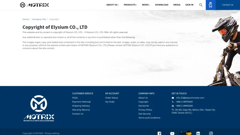This screenshot has height=135, width=240.
Task: Visit the Facebook page icon
Action: [x=159, y=133]
